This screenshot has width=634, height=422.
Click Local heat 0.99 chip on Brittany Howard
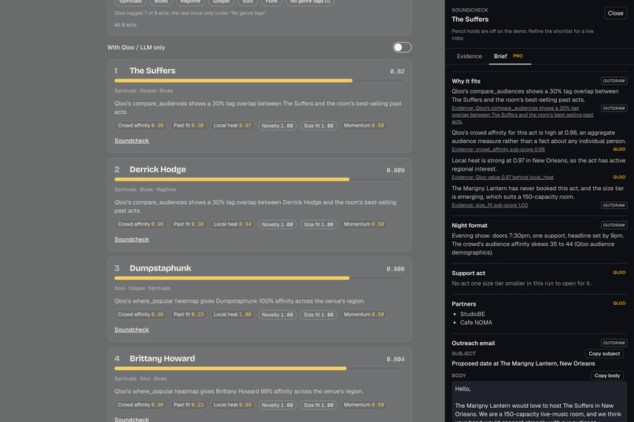[233, 405]
